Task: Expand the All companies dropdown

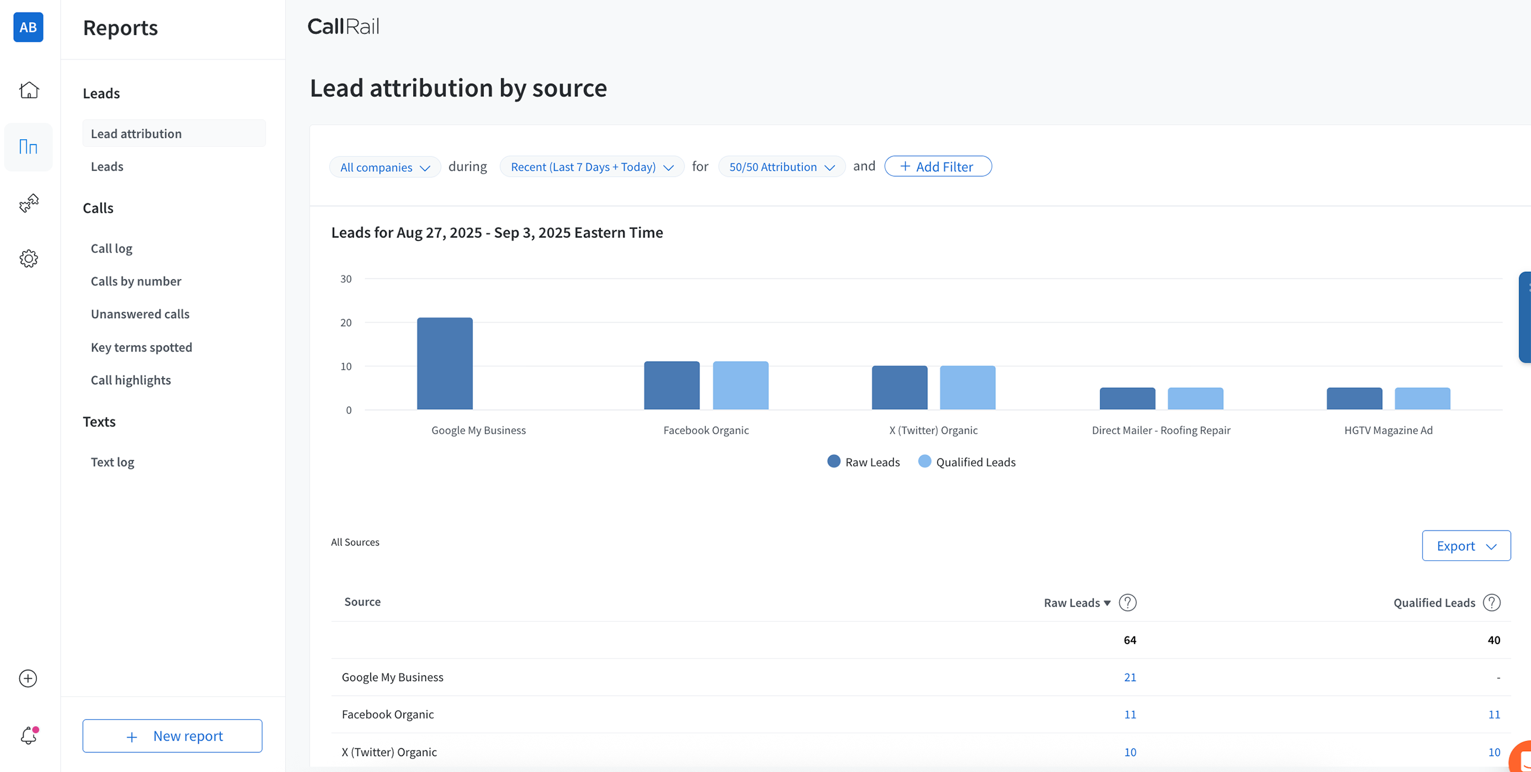Action: pyautogui.click(x=385, y=167)
